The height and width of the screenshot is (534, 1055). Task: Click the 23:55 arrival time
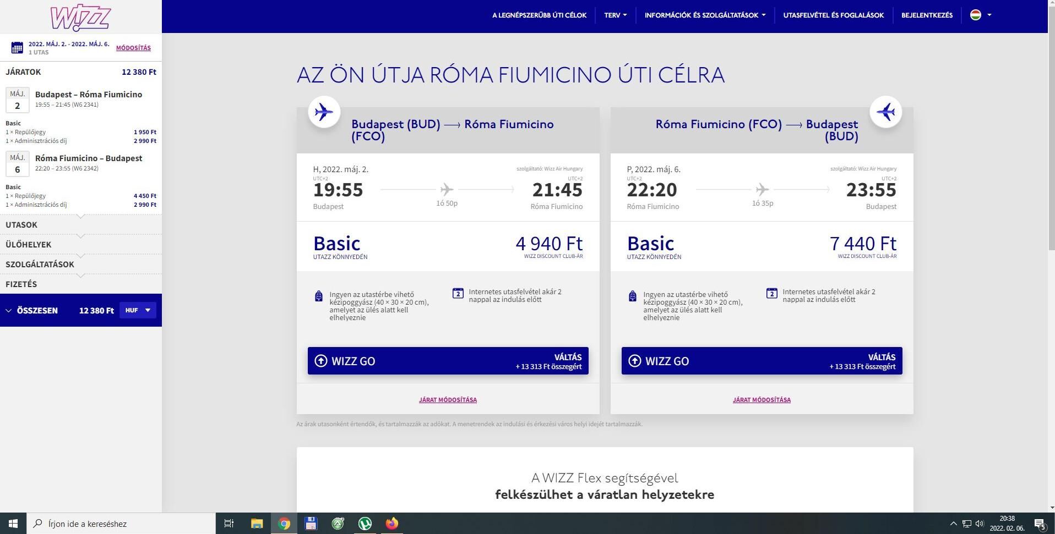pos(871,190)
